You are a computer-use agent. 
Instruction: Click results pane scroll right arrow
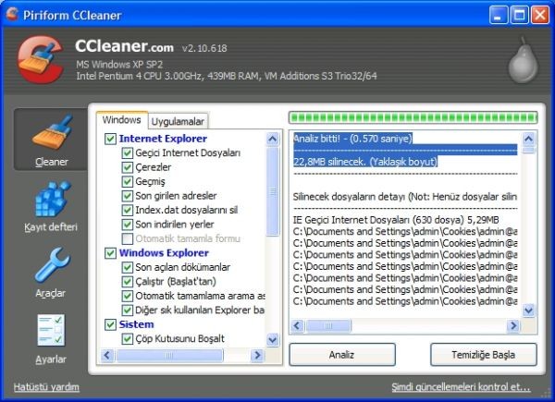point(512,325)
